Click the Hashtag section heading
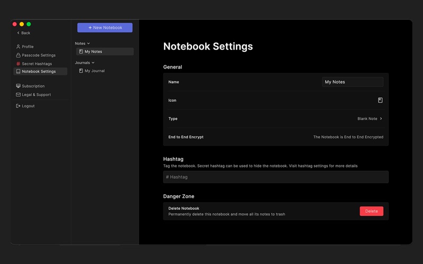423x264 pixels. point(173,159)
